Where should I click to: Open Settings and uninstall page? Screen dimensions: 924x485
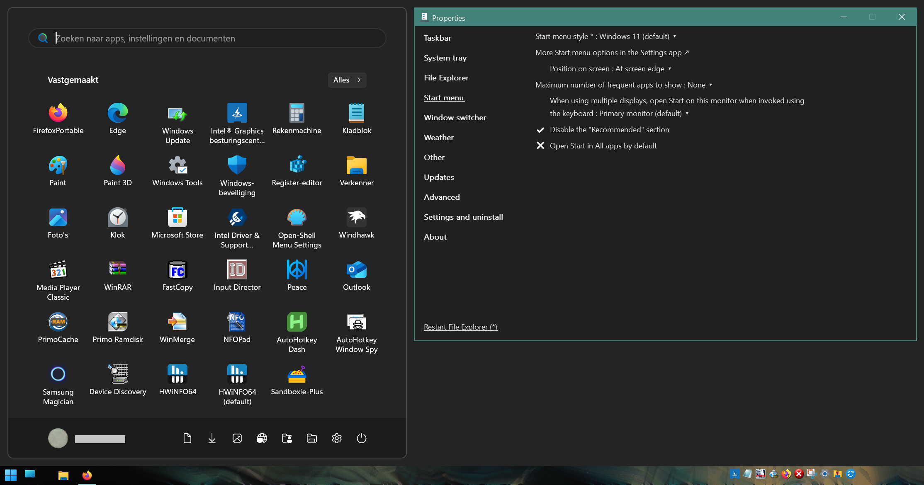coord(463,217)
